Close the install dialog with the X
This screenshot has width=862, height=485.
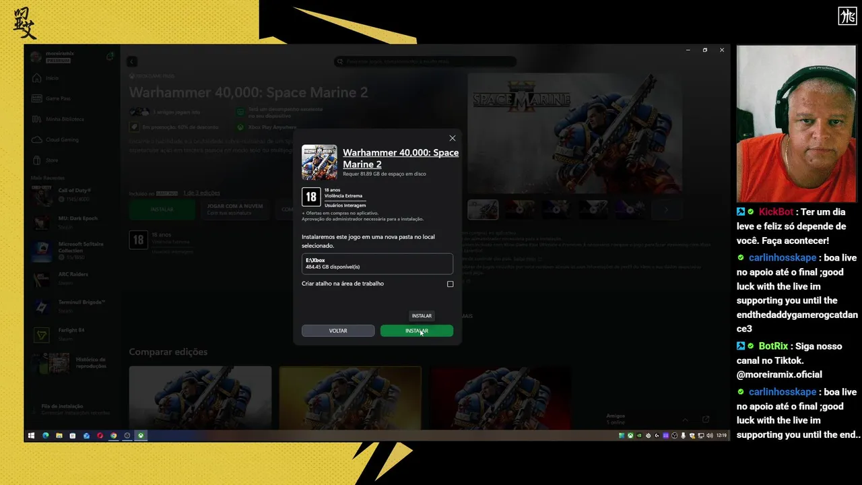[x=452, y=138]
